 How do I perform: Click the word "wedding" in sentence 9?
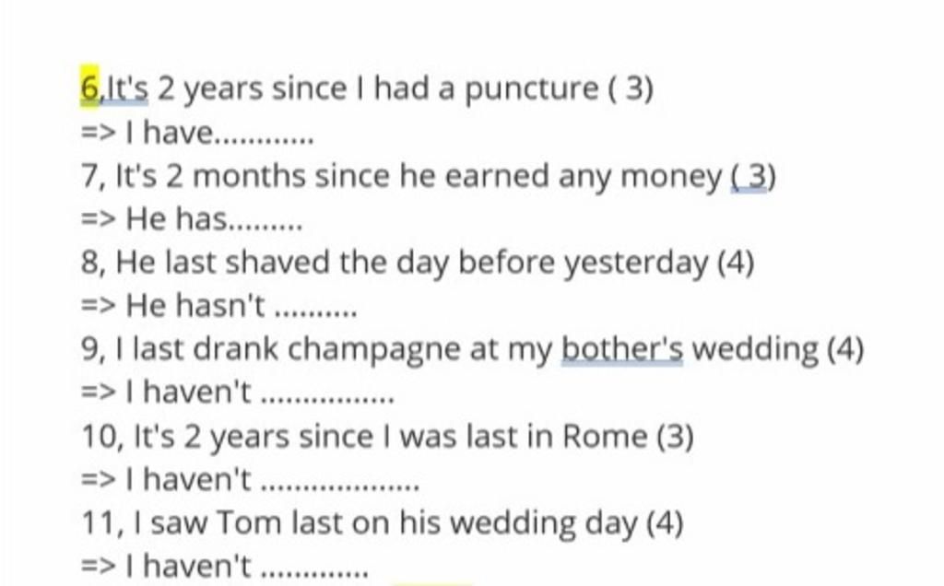click(756, 351)
